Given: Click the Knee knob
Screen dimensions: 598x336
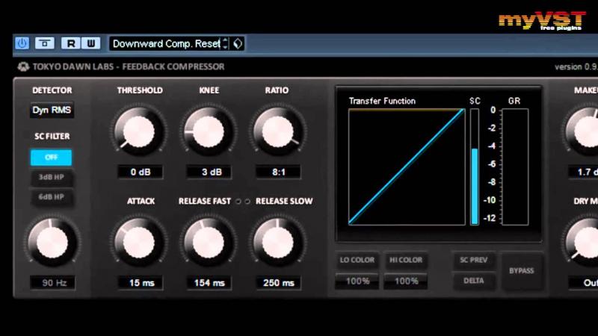Looking at the screenshot, I should [x=209, y=131].
